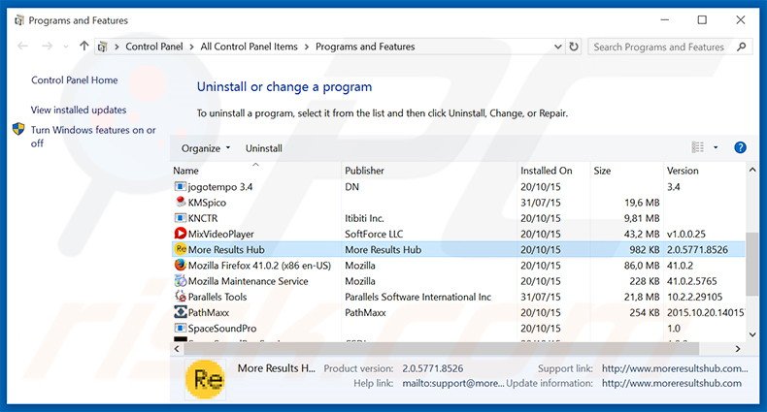Navigate back with the back arrow
Image resolution: width=767 pixels, height=412 pixels.
[x=22, y=47]
